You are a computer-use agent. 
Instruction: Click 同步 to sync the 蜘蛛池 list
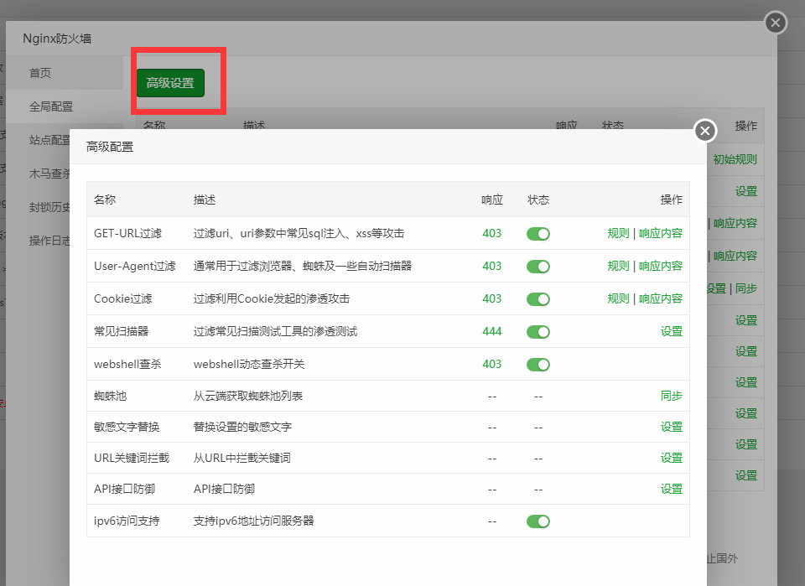click(671, 394)
